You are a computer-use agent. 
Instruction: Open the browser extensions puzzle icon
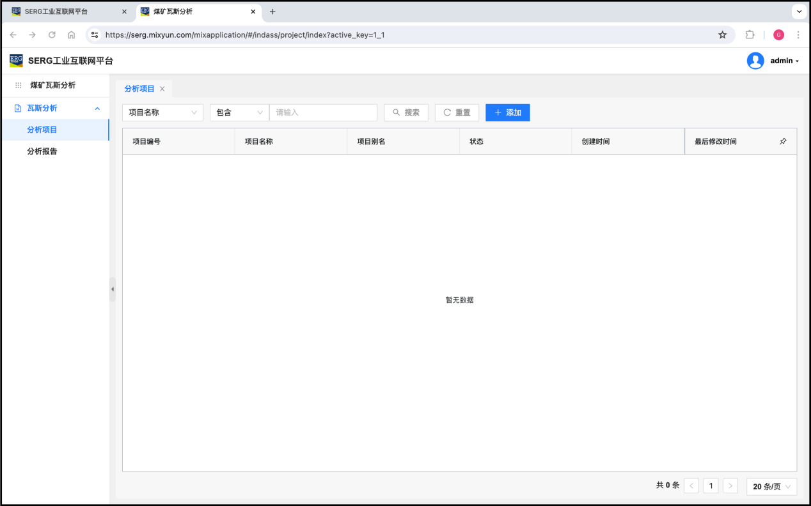click(750, 35)
